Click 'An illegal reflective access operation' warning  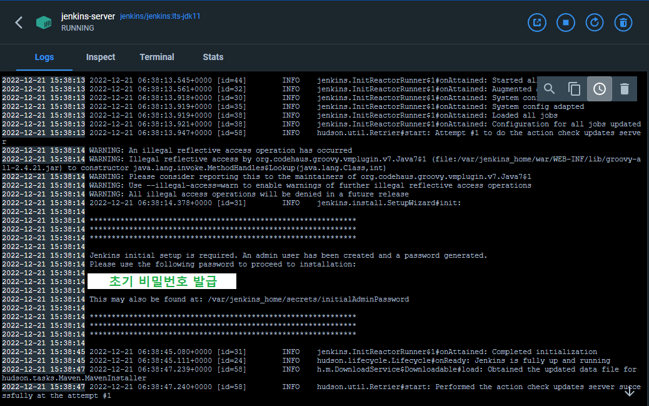click(x=221, y=150)
